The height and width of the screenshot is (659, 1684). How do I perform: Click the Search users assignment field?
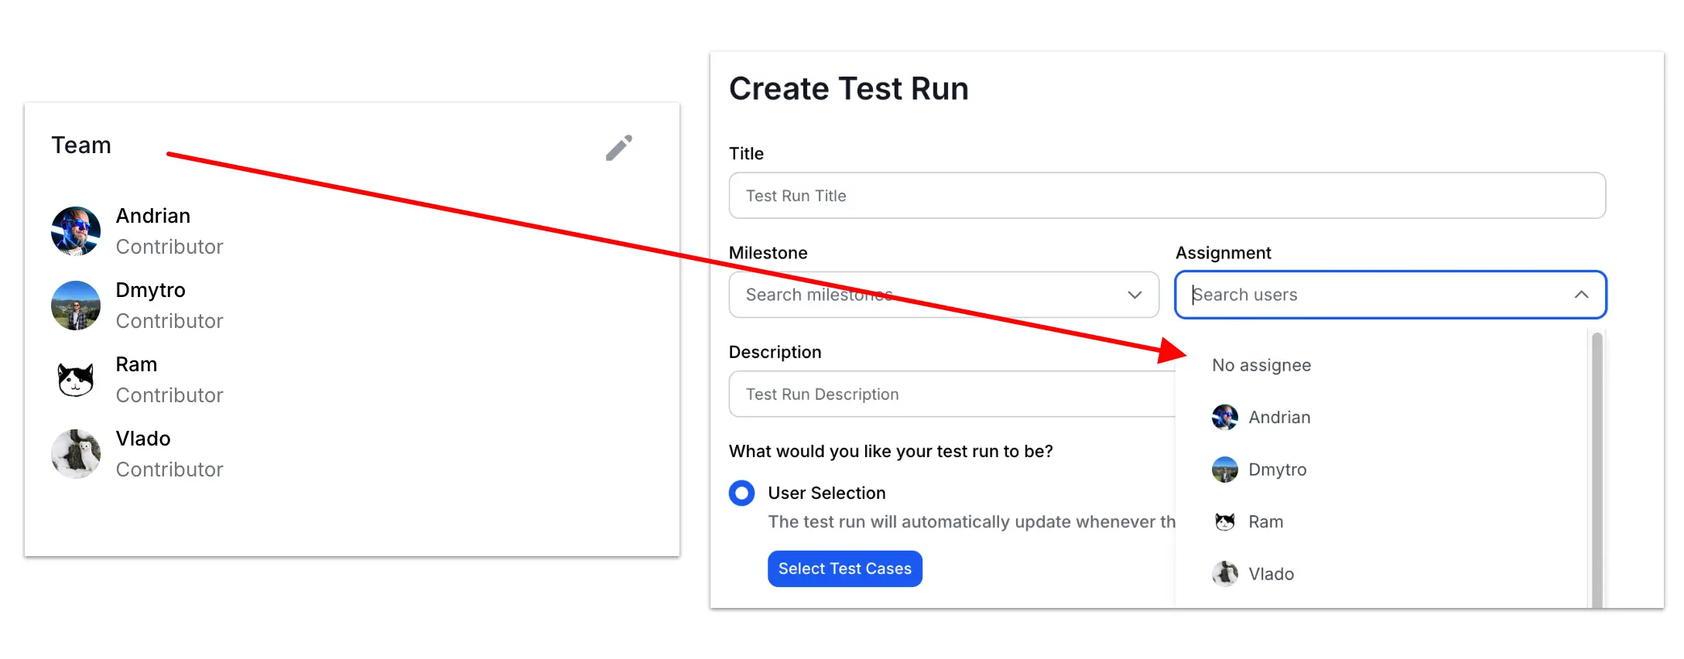click(x=1390, y=295)
